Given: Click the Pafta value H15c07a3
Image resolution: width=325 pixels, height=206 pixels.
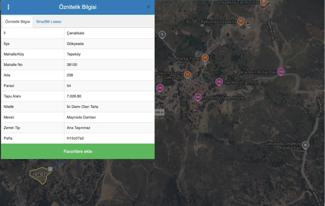Looking at the screenshot, I should click(75, 138).
